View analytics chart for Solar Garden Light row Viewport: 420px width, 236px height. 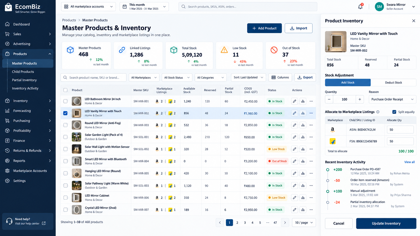click(x=303, y=137)
